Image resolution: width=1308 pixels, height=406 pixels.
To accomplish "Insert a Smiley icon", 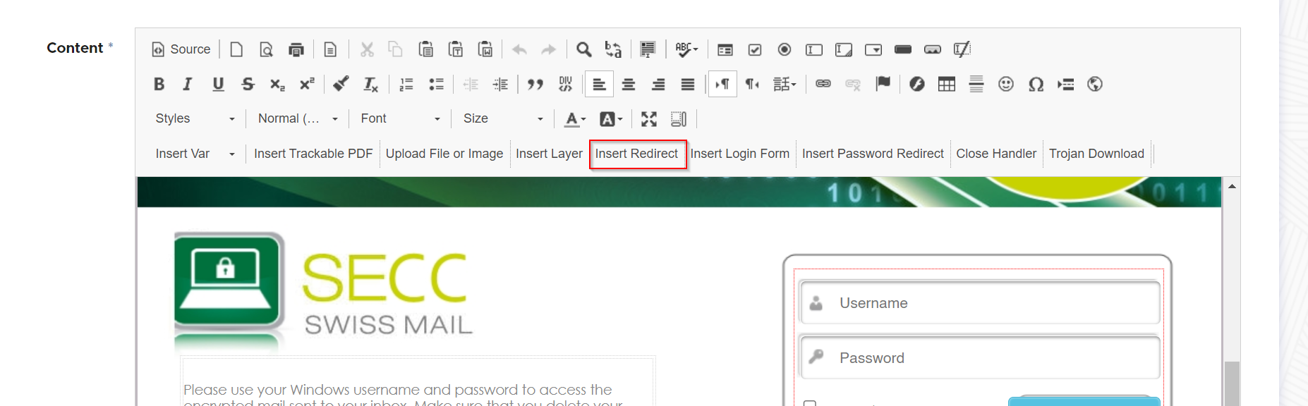I will [x=1006, y=85].
